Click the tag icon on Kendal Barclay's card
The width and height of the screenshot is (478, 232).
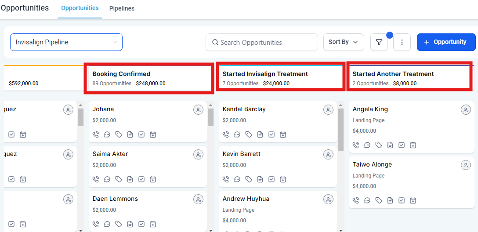(x=249, y=134)
